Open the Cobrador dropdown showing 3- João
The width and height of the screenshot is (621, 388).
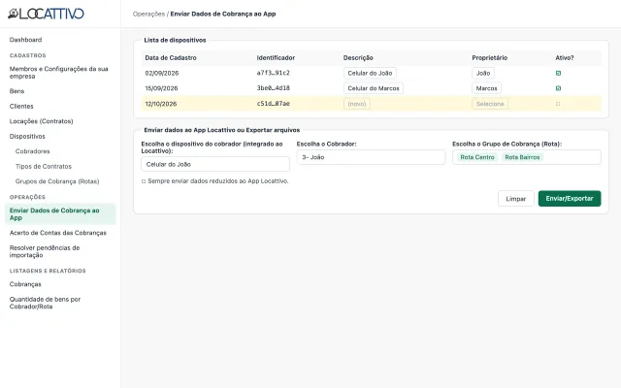(371, 157)
